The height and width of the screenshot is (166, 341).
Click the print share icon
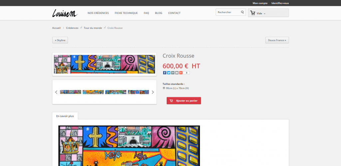[172, 73]
